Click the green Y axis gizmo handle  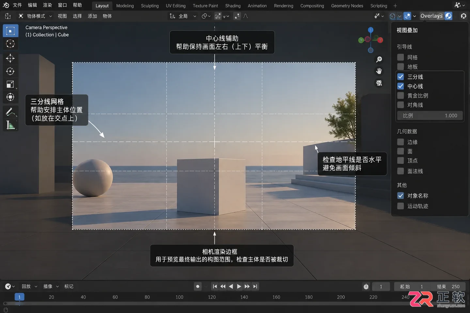coord(361,40)
